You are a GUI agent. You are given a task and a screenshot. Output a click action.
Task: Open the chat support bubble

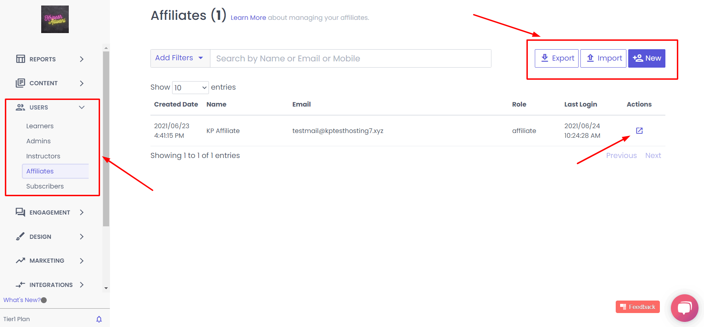(x=685, y=308)
